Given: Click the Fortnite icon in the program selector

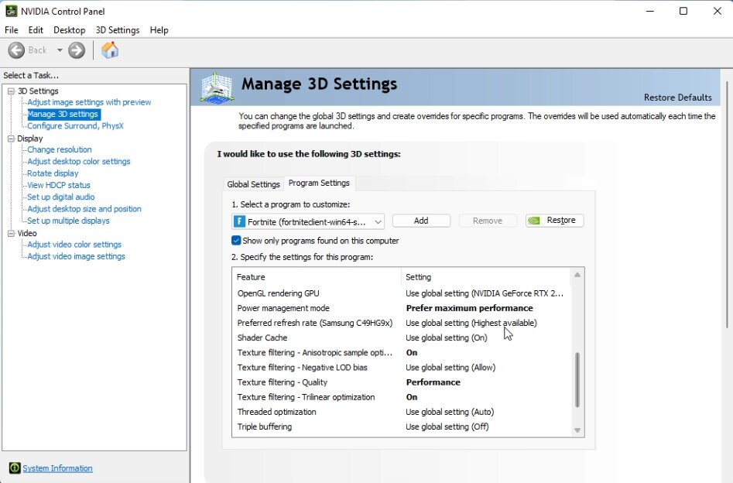Looking at the screenshot, I should [x=239, y=221].
